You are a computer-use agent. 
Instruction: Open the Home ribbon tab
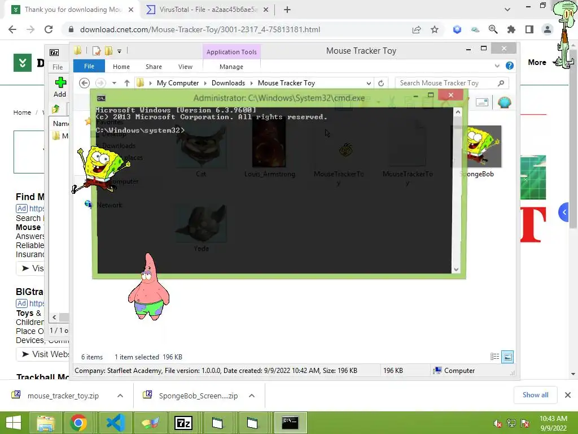point(121,67)
